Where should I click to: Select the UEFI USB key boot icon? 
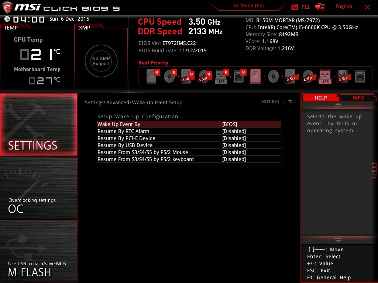[222, 77]
